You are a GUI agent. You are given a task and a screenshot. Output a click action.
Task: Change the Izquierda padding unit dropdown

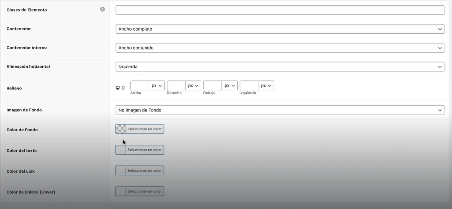point(266,85)
